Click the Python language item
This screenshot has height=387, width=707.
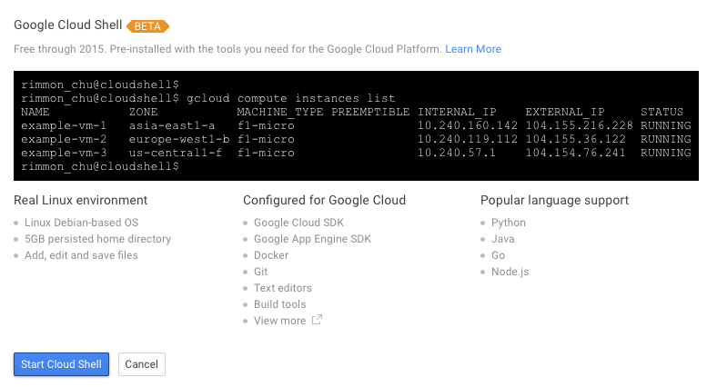pyautogui.click(x=508, y=223)
